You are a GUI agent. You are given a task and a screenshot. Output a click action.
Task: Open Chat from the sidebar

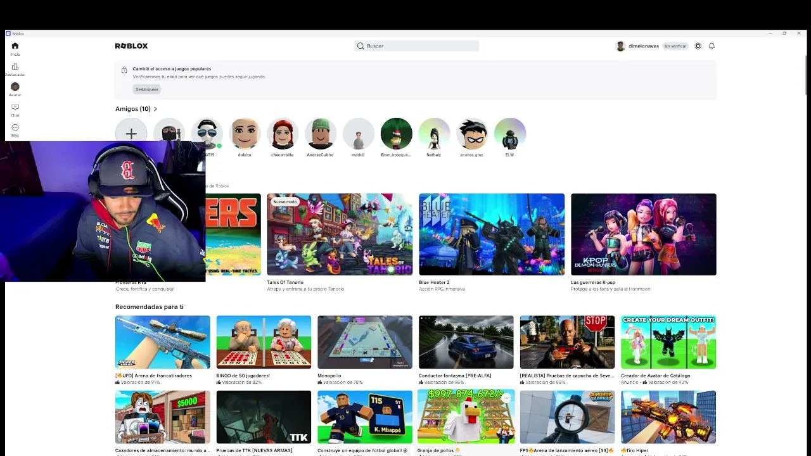pos(15,107)
